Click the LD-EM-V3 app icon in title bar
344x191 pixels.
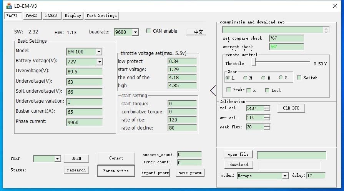pyautogui.click(x=9, y=6)
